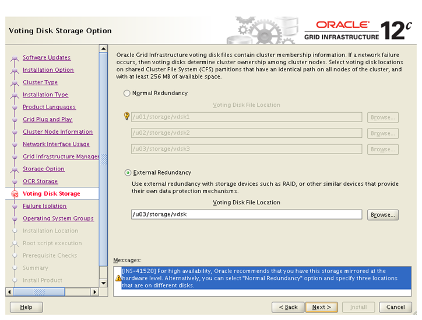
Task: Click the step marker beside Root script execution
Action: pyautogui.click(x=15, y=244)
